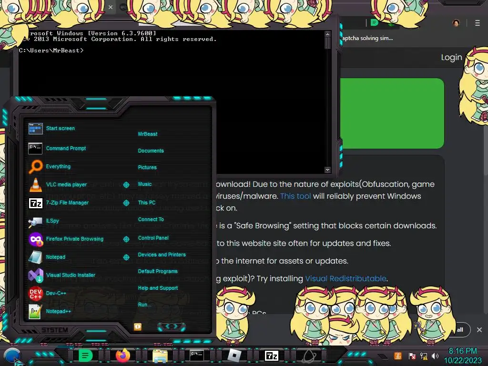Open Devices and Printers

click(162, 254)
